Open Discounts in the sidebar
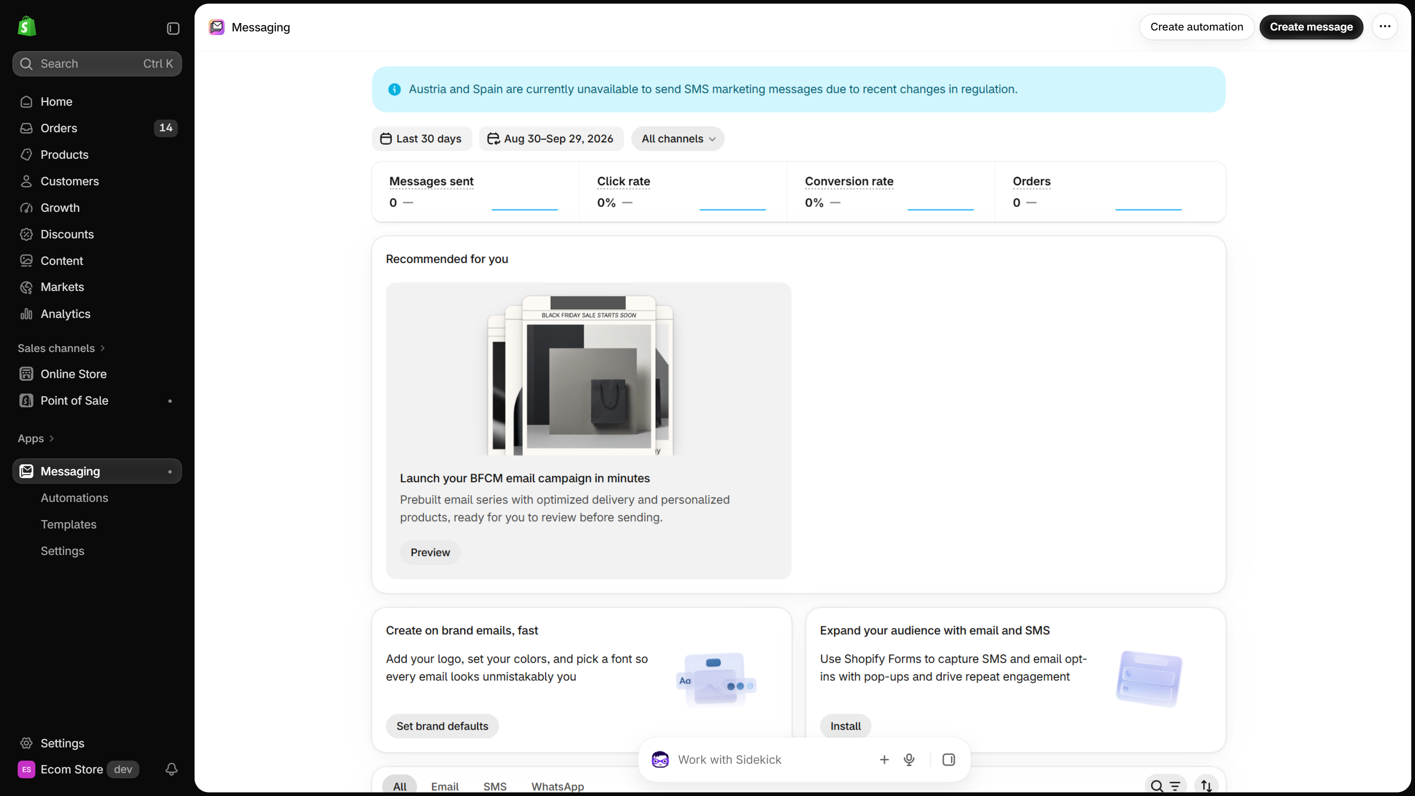 coord(97,234)
